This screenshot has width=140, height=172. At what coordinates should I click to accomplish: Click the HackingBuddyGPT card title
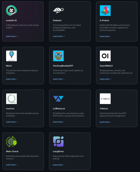coord(63,66)
